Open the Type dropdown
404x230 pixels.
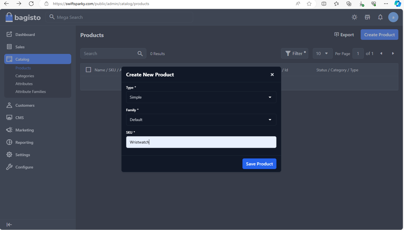(x=201, y=97)
